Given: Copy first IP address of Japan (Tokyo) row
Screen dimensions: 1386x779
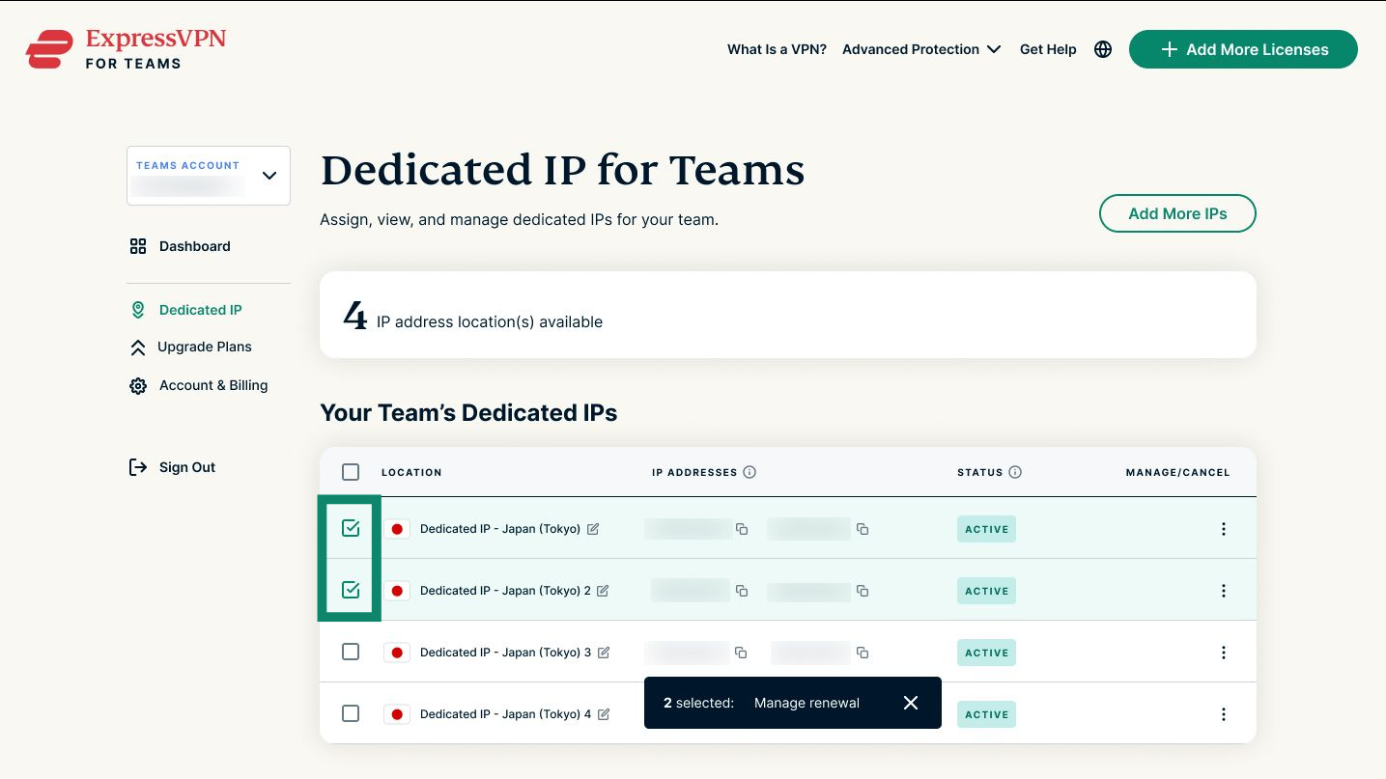Looking at the screenshot, I should [x=742, y=529].
